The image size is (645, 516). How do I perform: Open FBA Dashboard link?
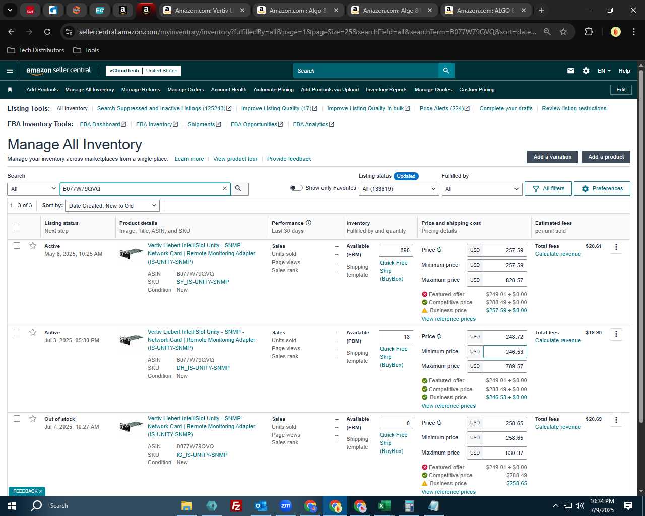[103, 124]
